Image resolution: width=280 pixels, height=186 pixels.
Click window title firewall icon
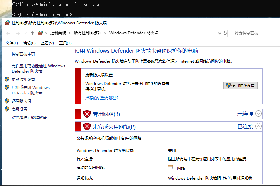click(7, 23)
